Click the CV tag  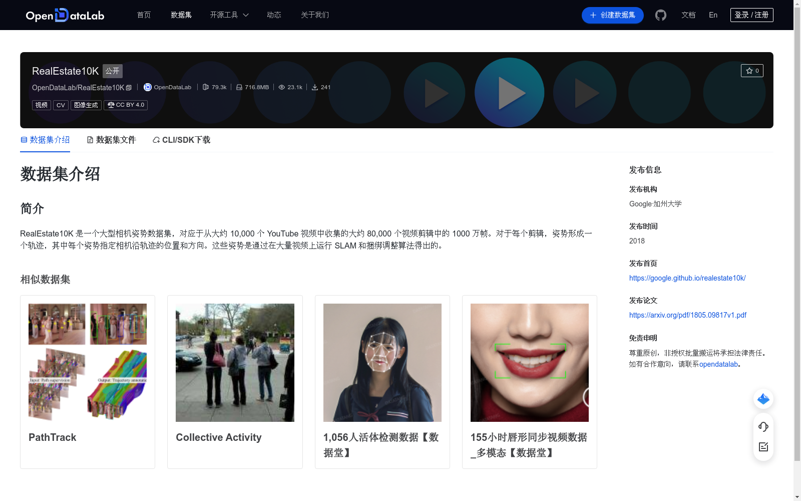click(x=61, y=105)
